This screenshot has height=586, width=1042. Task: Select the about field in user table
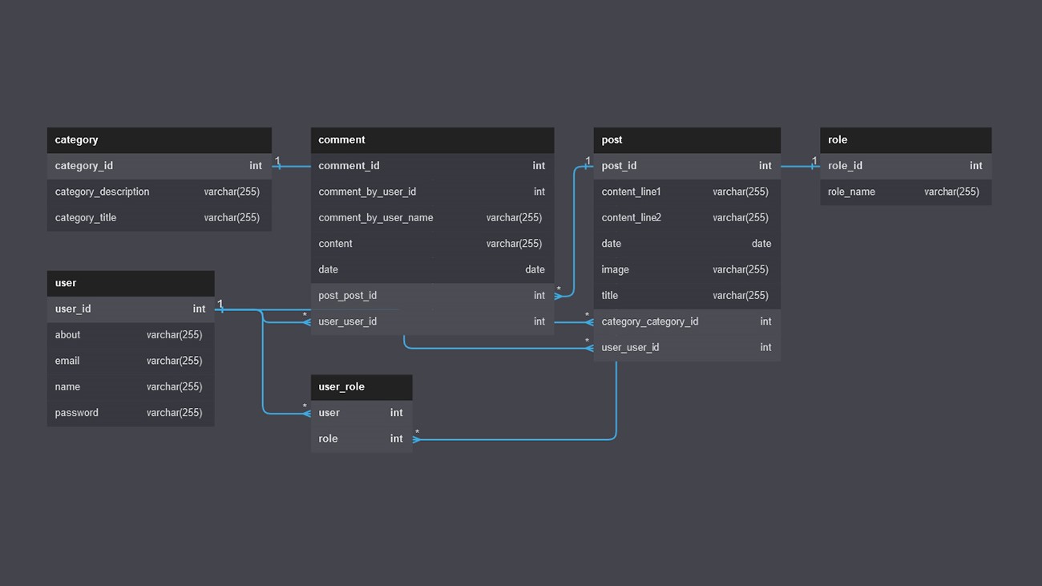coord(131,335)
